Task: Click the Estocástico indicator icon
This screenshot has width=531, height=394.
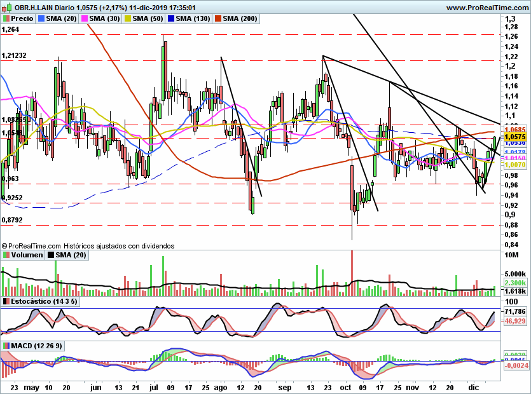Action: click(x=6, y=301)
